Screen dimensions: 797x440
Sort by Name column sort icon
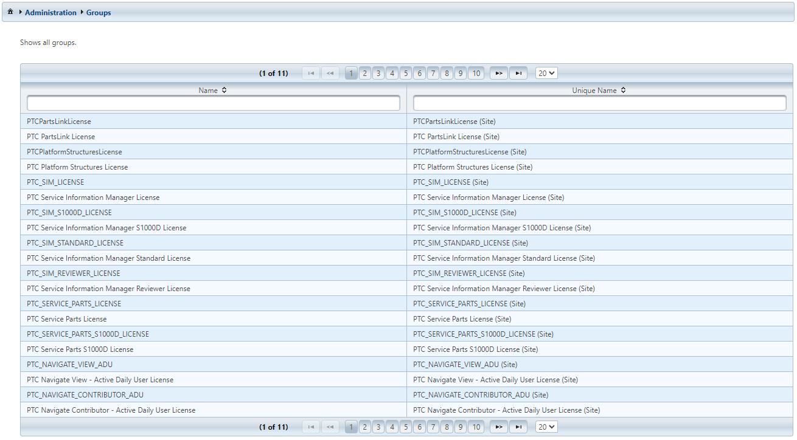224,91
